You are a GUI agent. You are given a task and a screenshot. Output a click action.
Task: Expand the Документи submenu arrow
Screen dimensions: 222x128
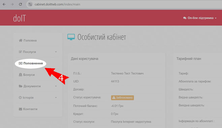click(56, 86)
